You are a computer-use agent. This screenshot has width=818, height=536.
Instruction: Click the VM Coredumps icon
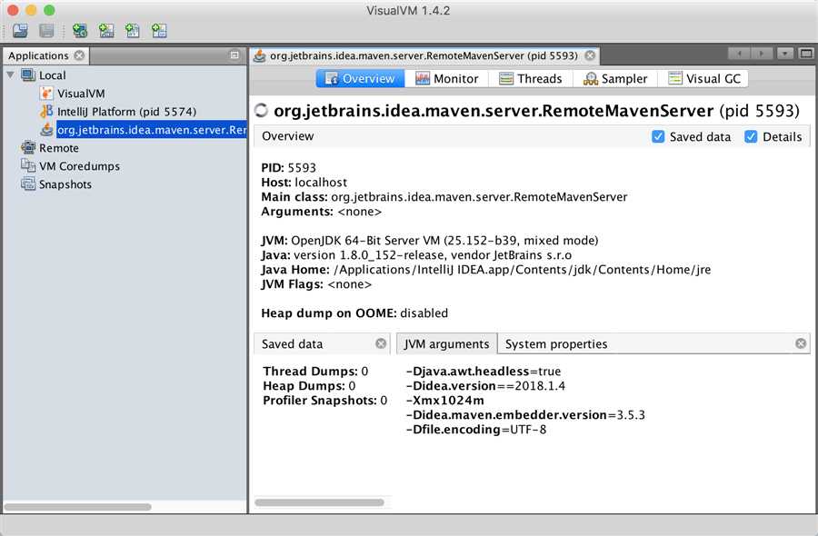point(28,166)
